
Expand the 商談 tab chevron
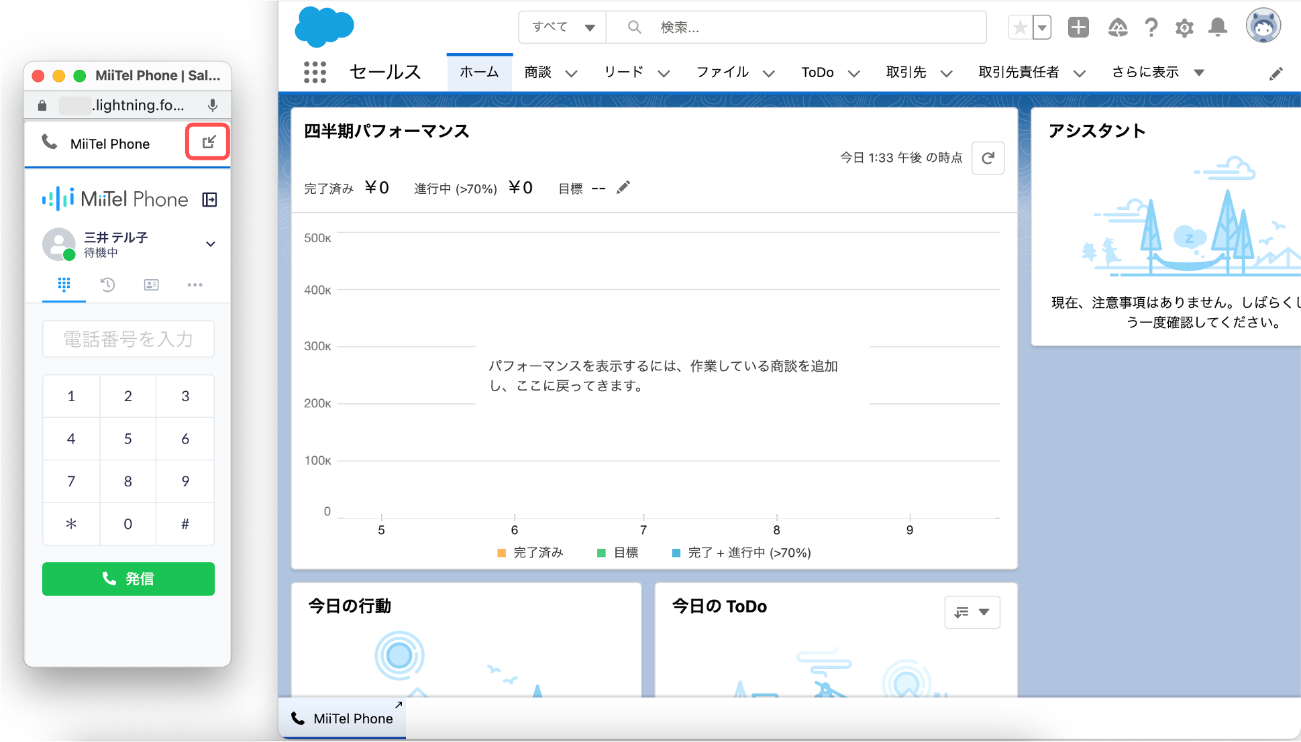tap(571, 73)
